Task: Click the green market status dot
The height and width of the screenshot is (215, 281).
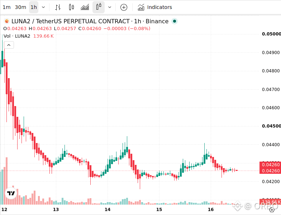Action: click(174, 21)
